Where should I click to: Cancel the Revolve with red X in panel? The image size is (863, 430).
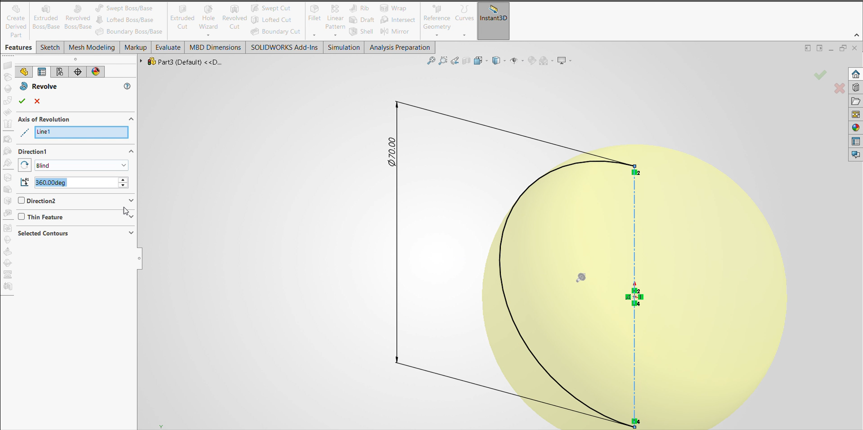pos(37,101)
